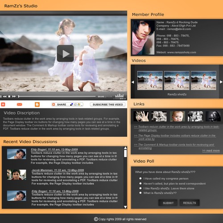Image resolution: width=223 pixels, height=223 pixels.
Task: Click the member profile photo
Action: coord(143,37)
